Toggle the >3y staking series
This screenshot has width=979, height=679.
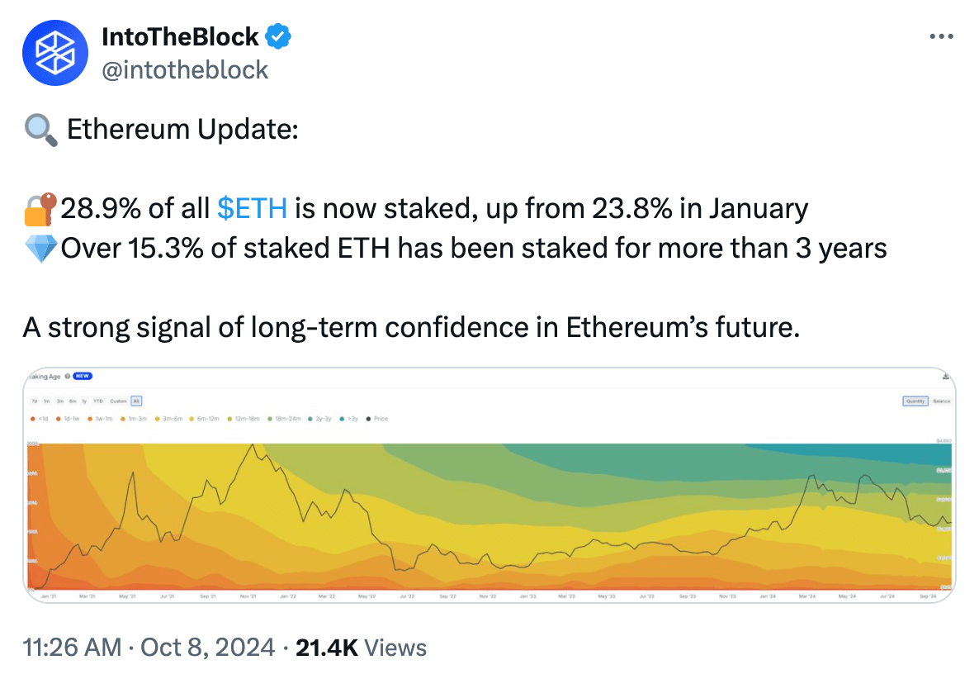tap(341, 420)
